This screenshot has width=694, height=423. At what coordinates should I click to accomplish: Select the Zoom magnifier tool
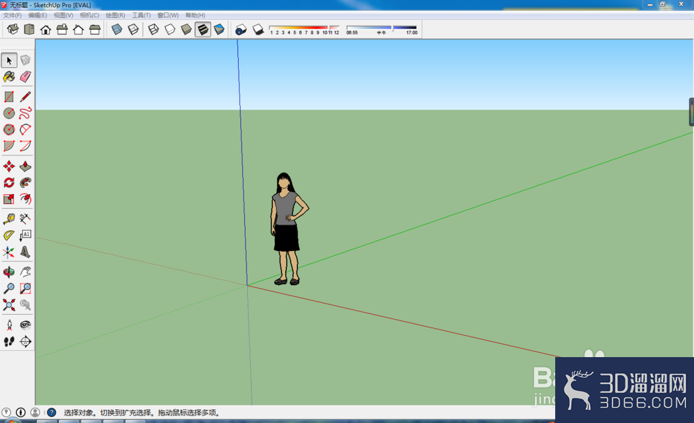(x=9, y=288)
